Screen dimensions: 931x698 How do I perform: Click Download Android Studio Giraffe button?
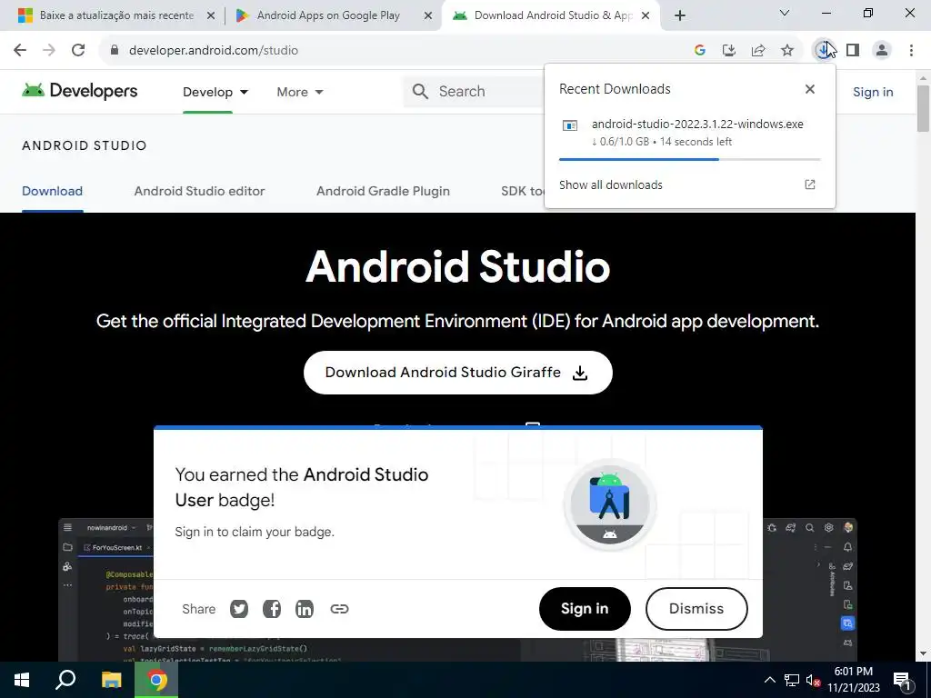458,373
